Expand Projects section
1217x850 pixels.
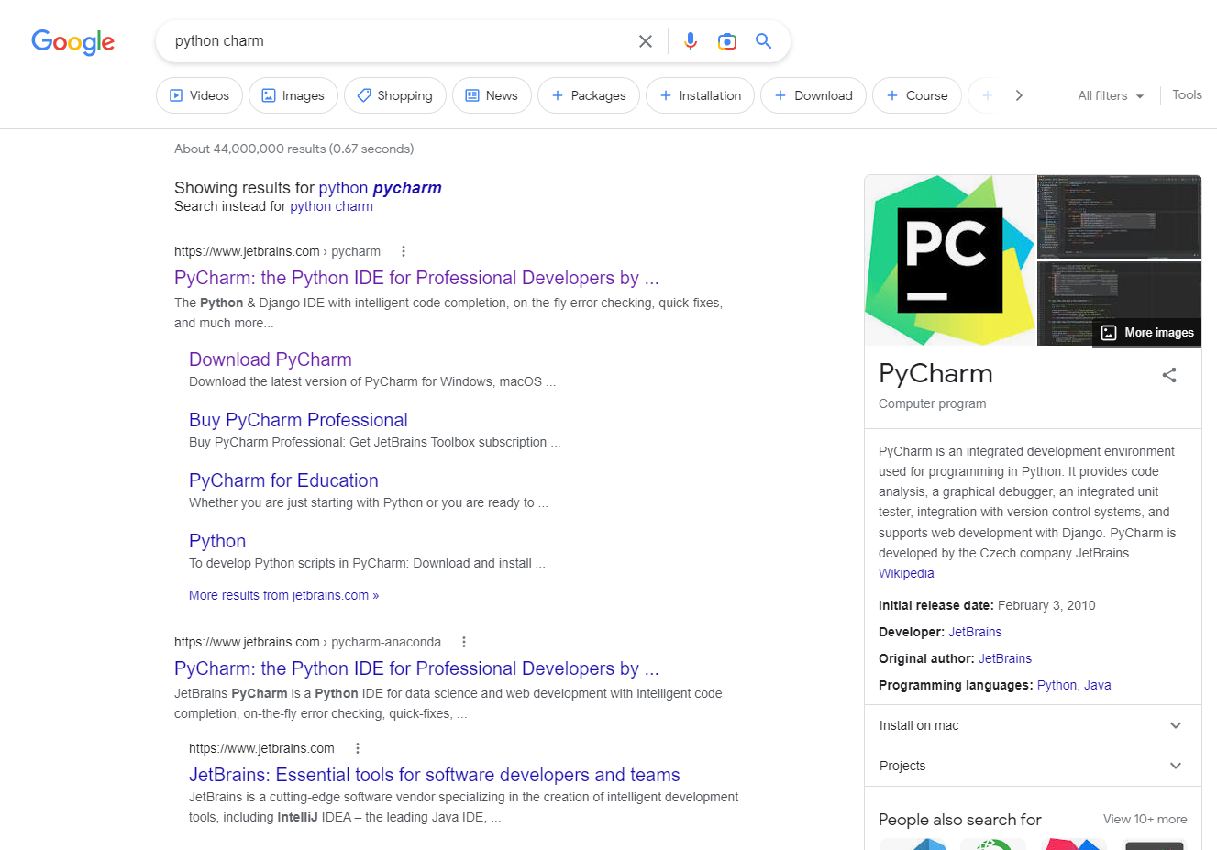(1033, 766)
